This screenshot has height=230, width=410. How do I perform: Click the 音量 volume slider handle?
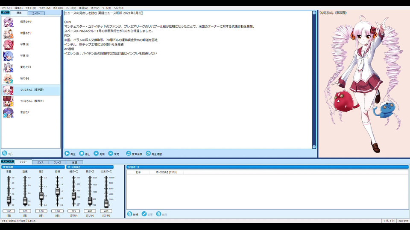click(x=9, y=199)
